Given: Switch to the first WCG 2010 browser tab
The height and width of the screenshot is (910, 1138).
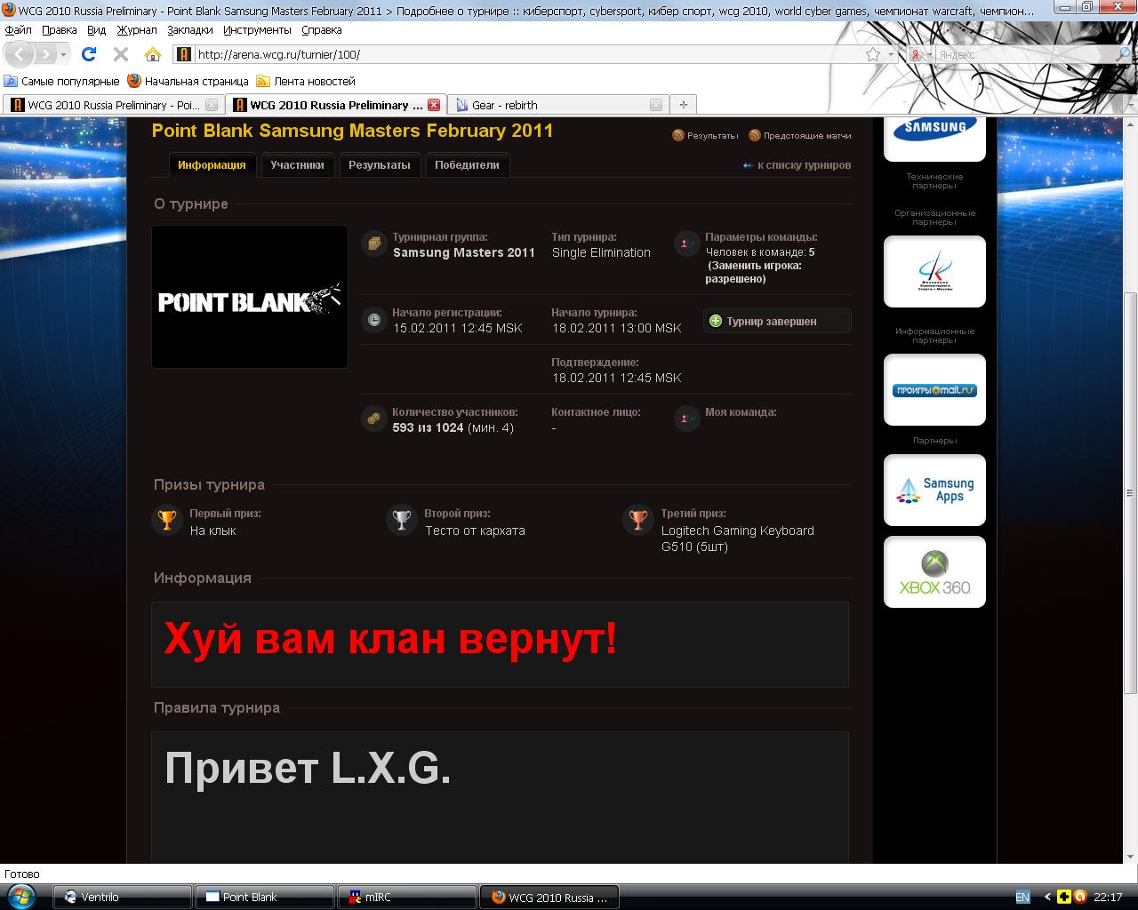Looking at the screenshot, I should 114,105.
